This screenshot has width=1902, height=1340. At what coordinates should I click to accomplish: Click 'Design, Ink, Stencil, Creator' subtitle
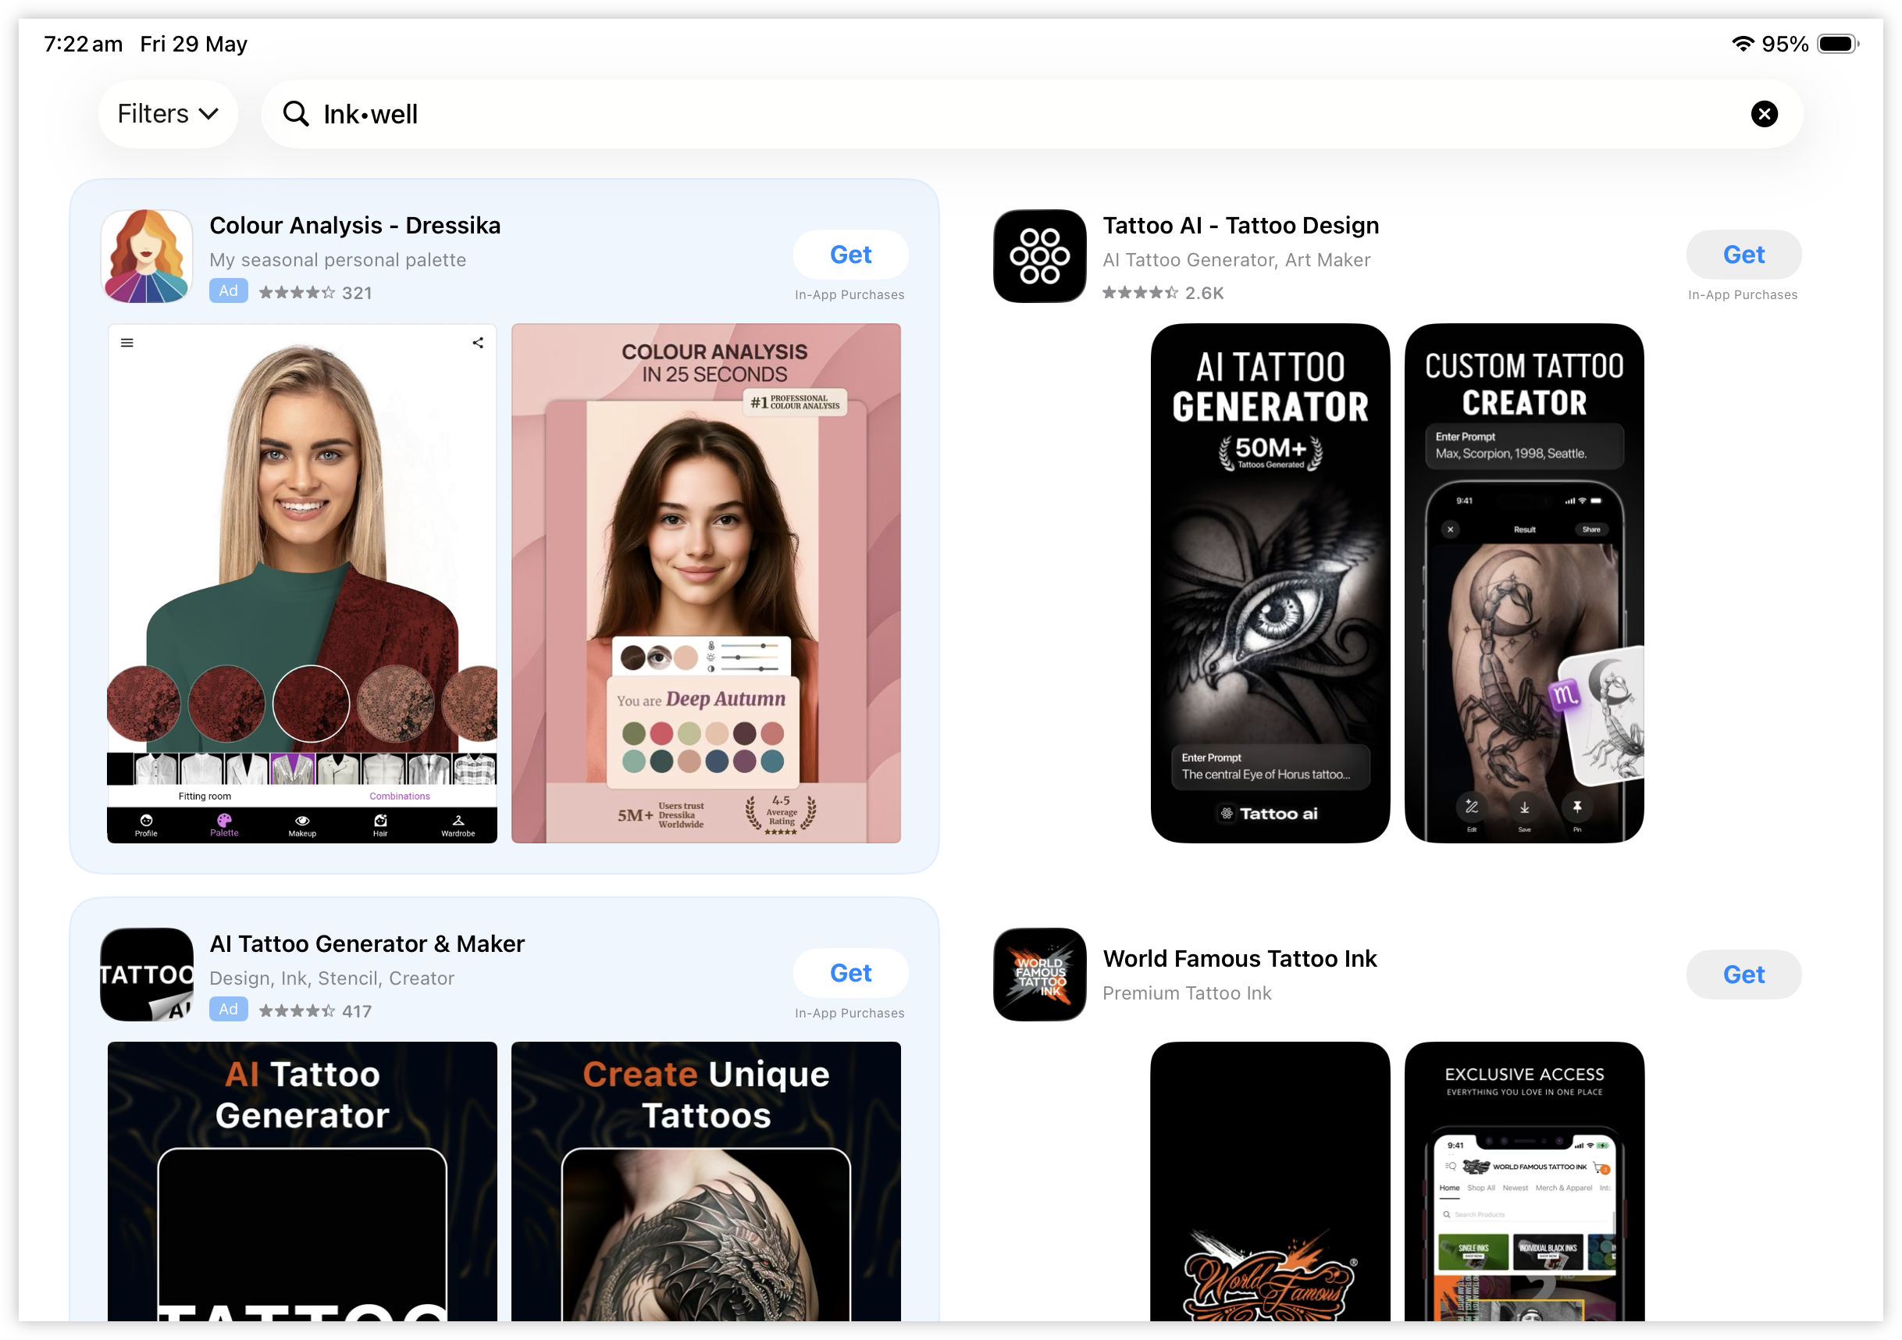click(331, 978)
